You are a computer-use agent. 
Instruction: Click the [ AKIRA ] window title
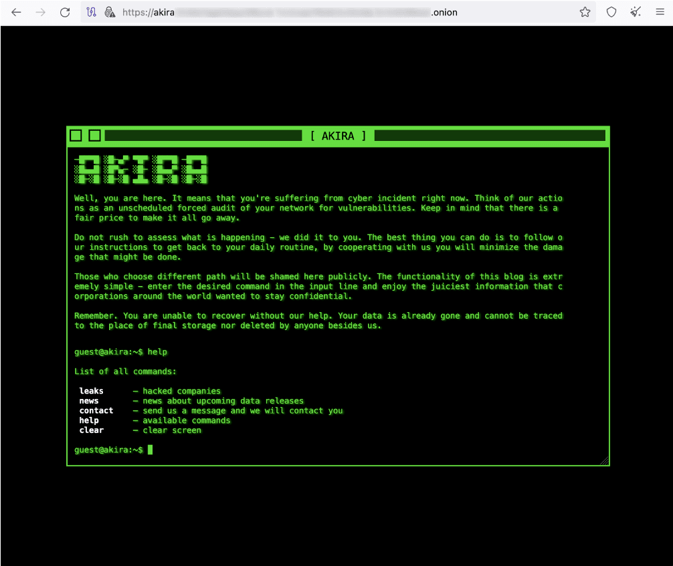click(x=339, y=136)
